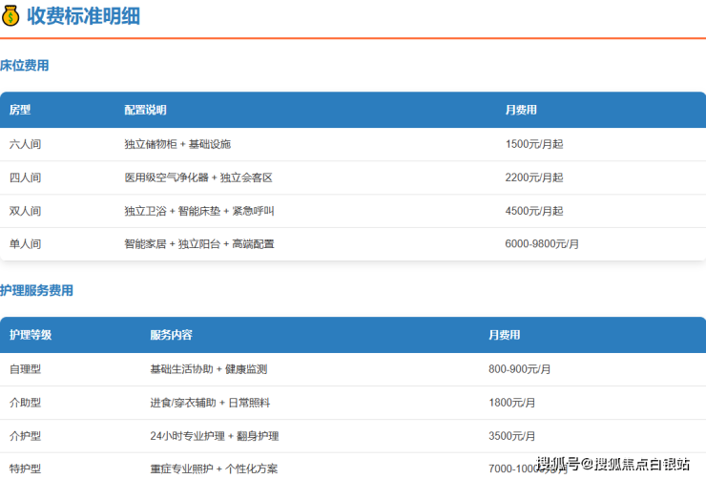706x479 pixels.
Task: Select the 六人间 room row
Action: [26, 144]
